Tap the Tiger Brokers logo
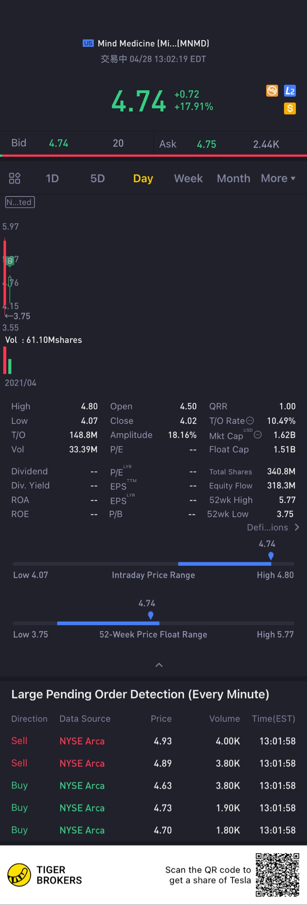This screenshot has width=307, height=905. (19, 875)
